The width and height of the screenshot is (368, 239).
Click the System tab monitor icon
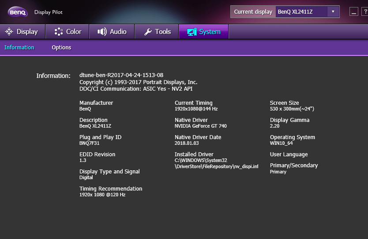192,32
